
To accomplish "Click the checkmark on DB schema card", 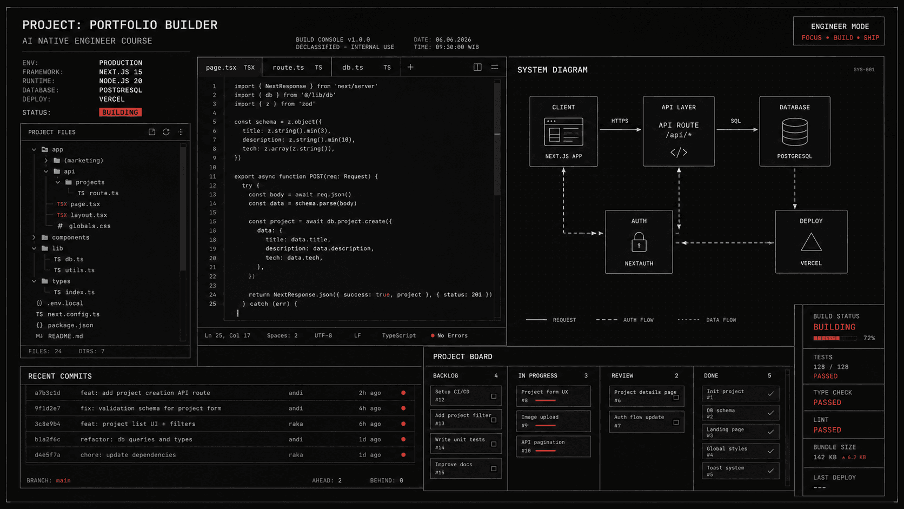I will point(770,413).
